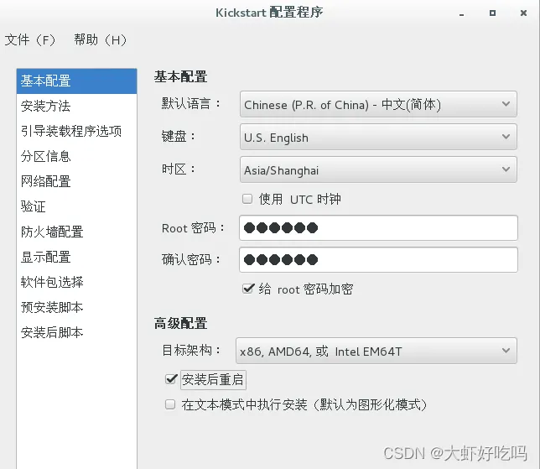Select 显示配置 in the sidebar
540x469 pixels.
(x=76, y=257)
